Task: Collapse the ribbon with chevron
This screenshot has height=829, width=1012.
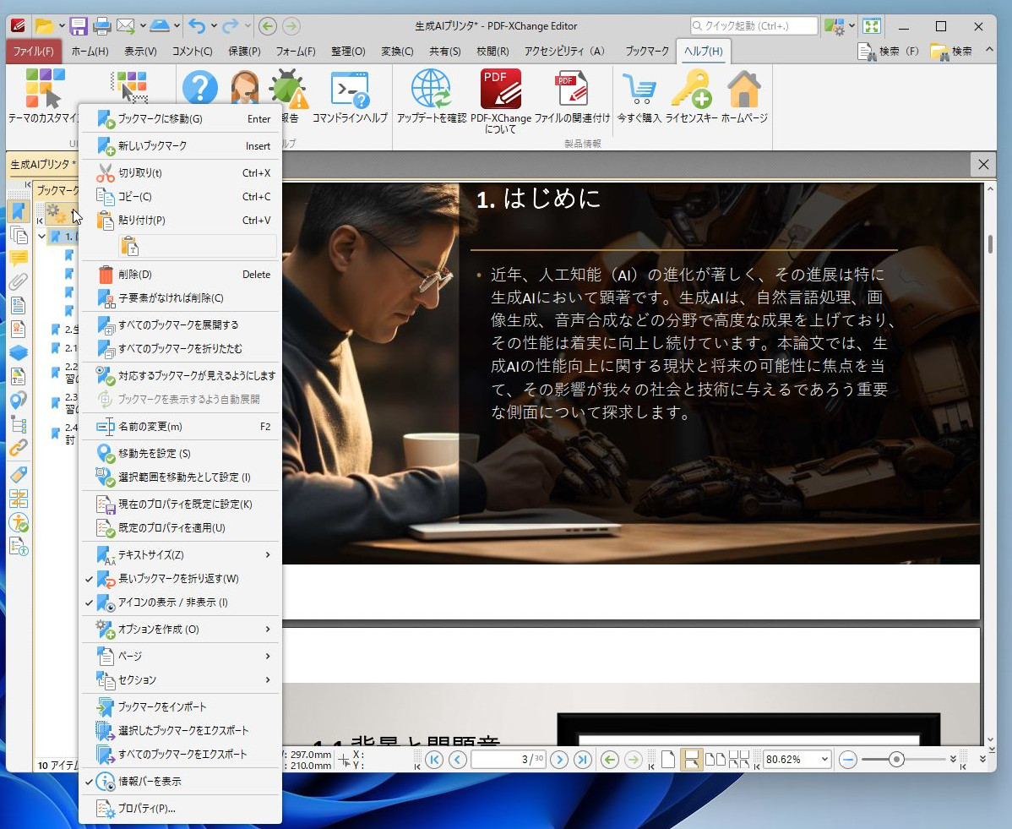Action: pos(989,50)
